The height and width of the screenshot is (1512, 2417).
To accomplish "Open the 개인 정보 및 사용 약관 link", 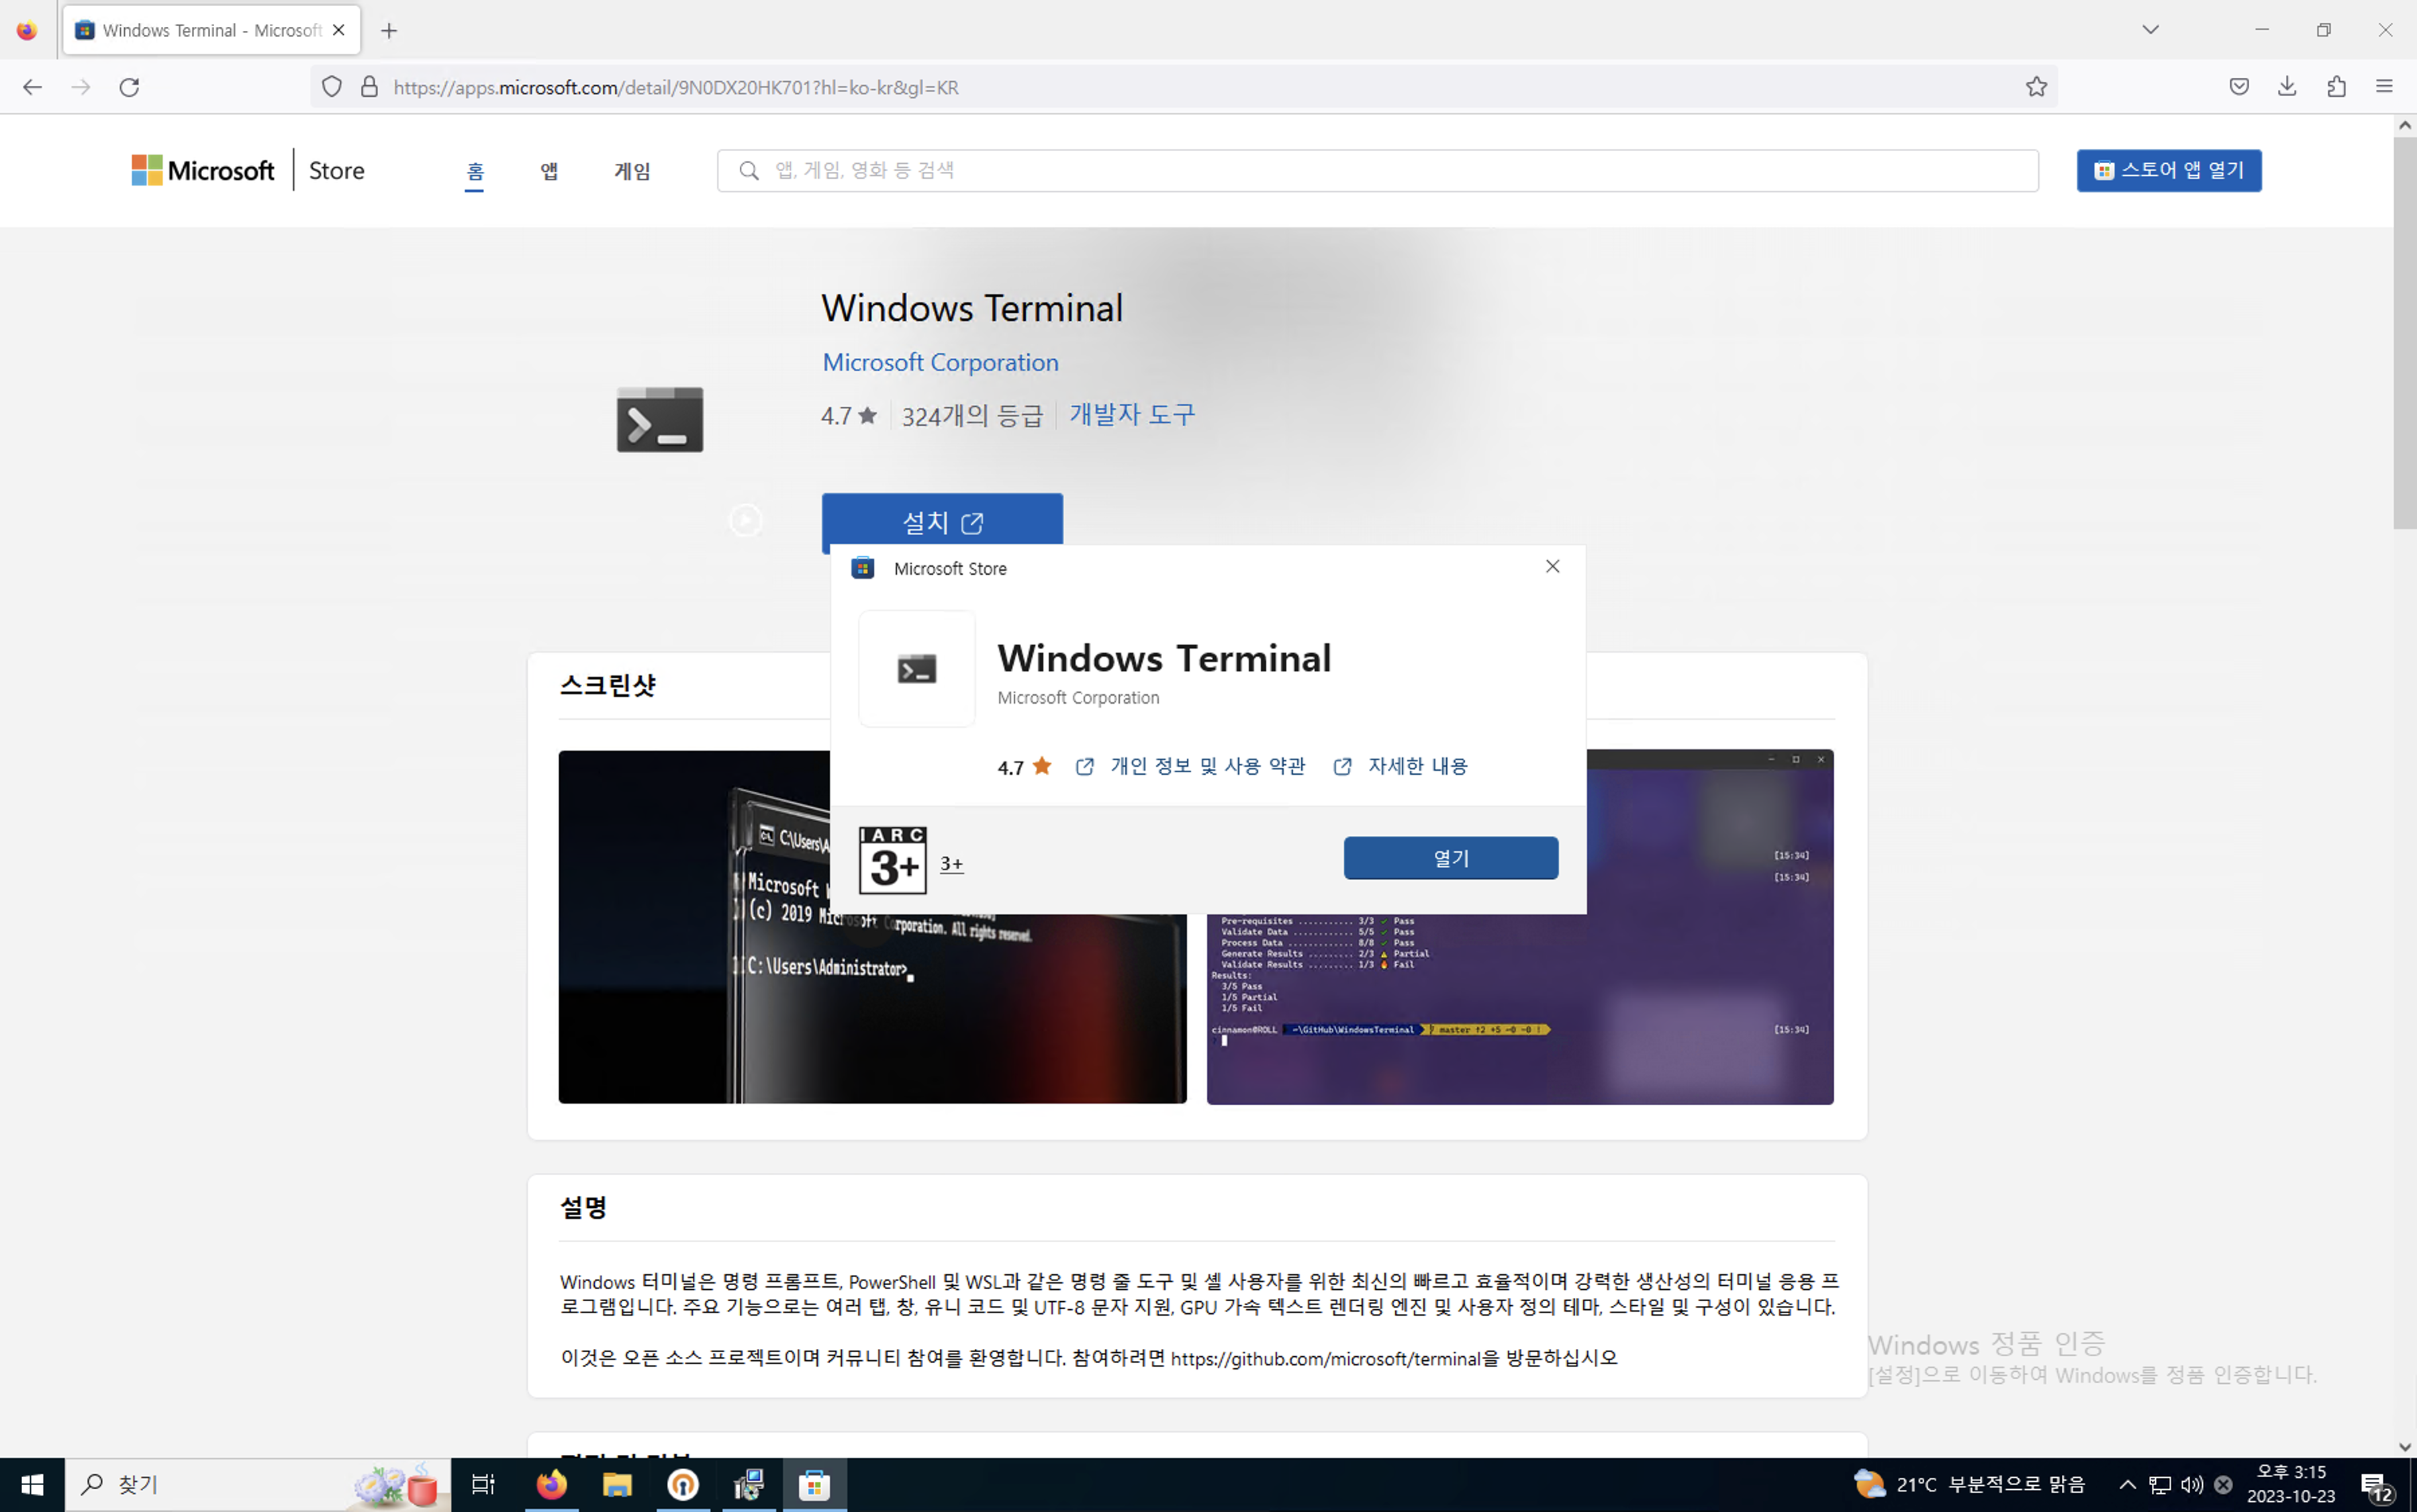I will coord(1207,766).
